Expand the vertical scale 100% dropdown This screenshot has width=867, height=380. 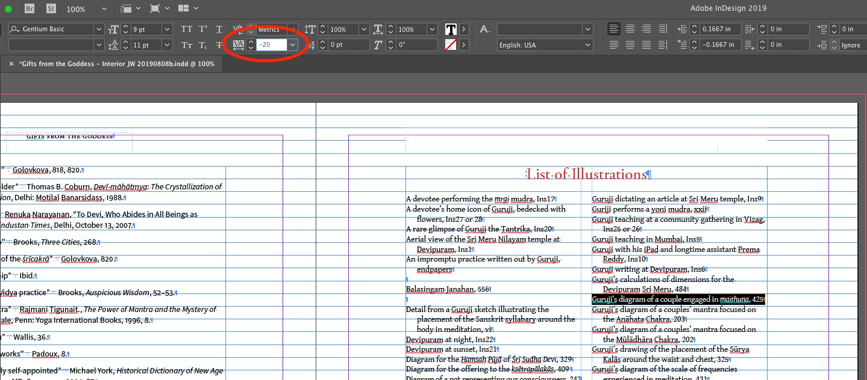coord(365,29)
